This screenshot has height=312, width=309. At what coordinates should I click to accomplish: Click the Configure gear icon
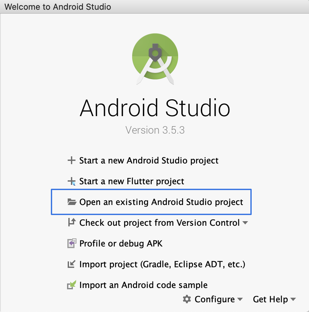point(187,299)
